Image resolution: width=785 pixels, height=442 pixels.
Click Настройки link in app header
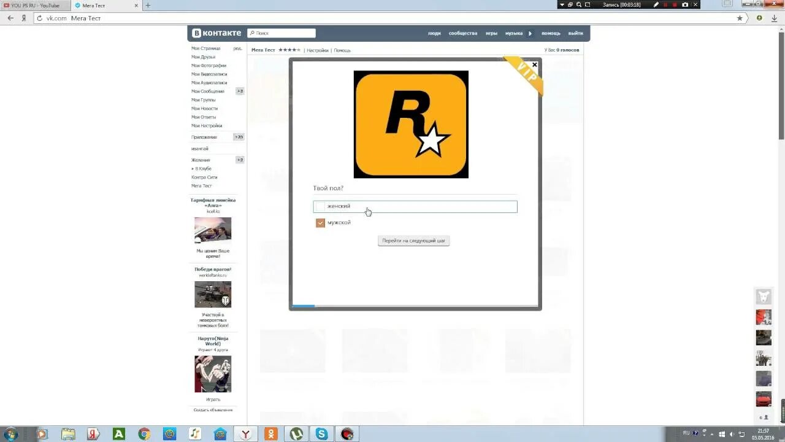(318, 50)
